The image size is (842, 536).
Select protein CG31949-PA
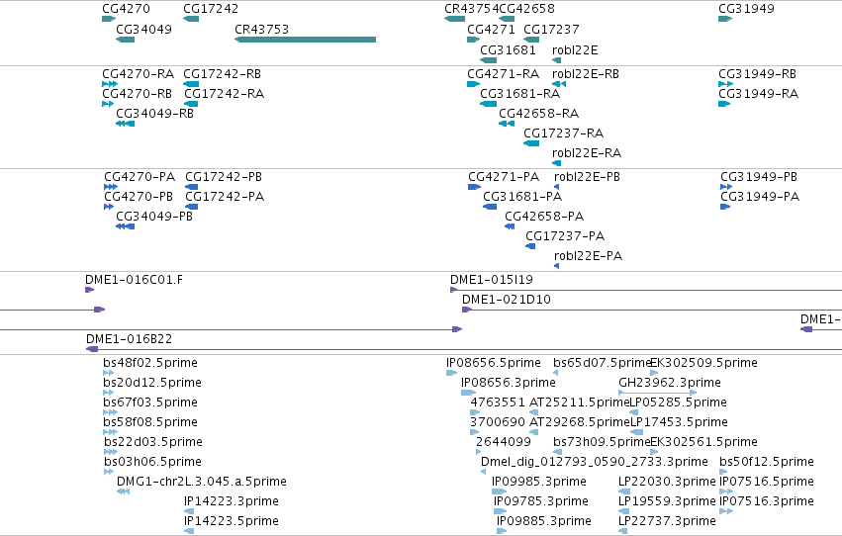(x=760, y=197)
